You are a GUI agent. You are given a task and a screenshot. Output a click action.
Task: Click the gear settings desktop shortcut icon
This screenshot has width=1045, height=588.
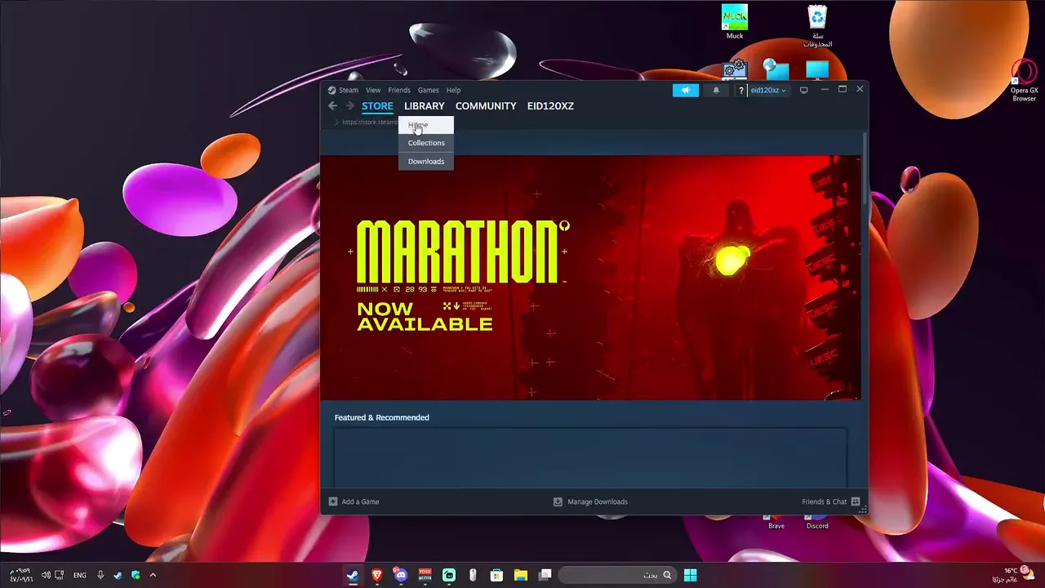tap(735, 69)
